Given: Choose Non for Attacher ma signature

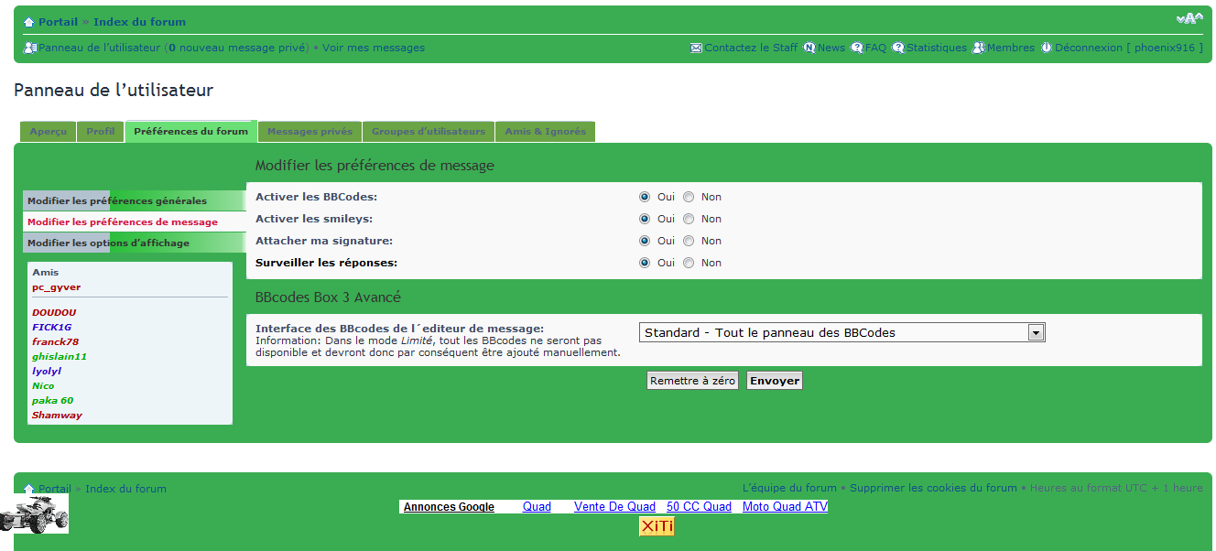Looking at the screenshot, I should click(x=689, y=241).
